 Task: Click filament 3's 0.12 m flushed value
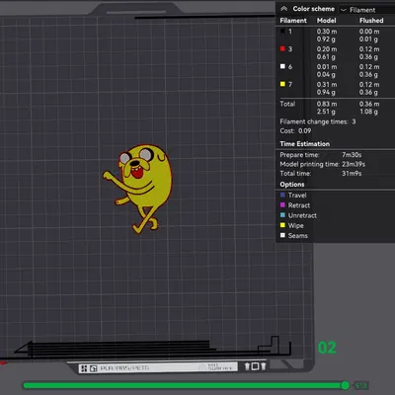point(369,49)
